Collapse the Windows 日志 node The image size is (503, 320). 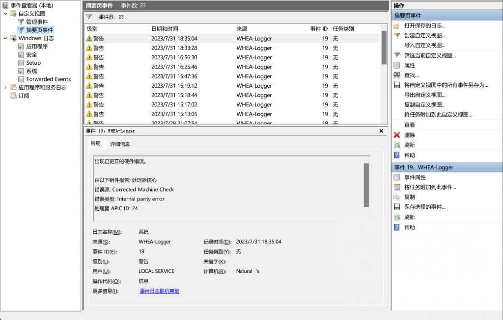tap(6, 38)
